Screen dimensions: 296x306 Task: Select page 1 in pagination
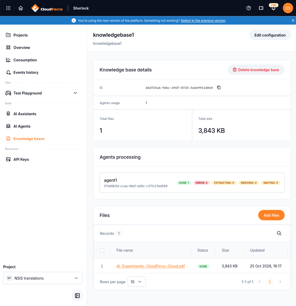click(x=270, y=282)
